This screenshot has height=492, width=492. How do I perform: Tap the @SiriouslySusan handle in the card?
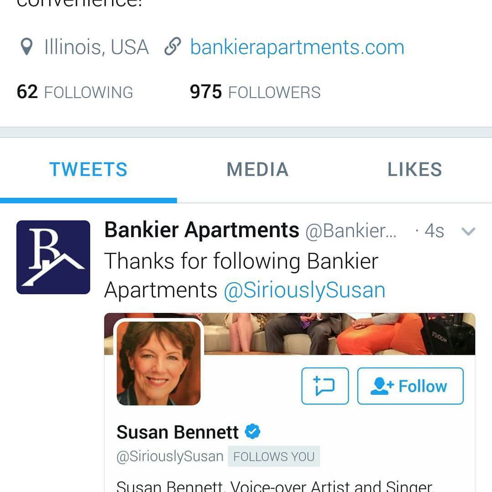click(170, 456)
